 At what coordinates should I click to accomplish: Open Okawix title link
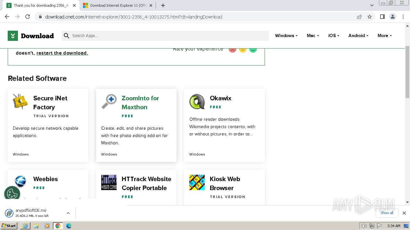pyautogui.click(x=220, y=98)
